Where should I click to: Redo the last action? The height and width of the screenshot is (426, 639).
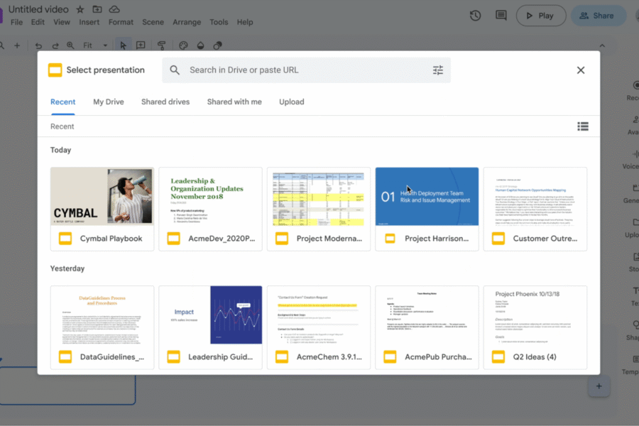[55, 45]
